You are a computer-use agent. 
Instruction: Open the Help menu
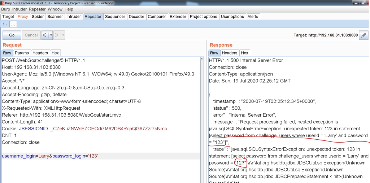tap(69, 9)
